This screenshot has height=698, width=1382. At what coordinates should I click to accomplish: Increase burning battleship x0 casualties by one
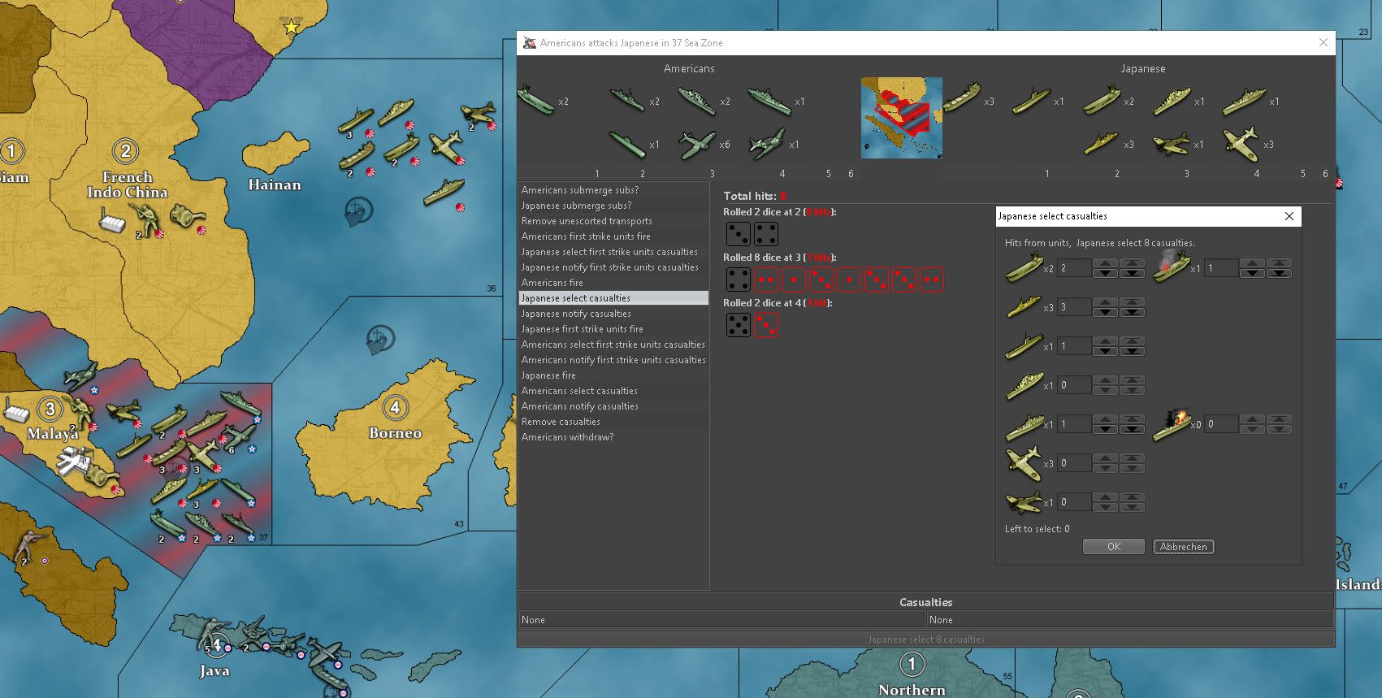(x=1252, y=419)
